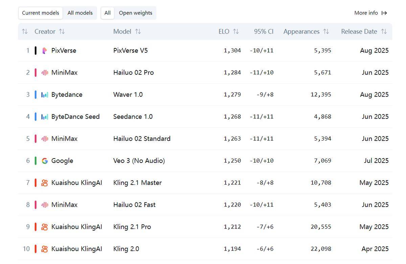The width and height of the screenshot is (406, 264).
Task: Click the Google logo icon
Action: tap(45, 161)
